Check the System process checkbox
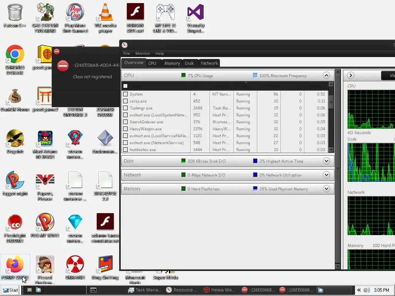 [125, 94]
